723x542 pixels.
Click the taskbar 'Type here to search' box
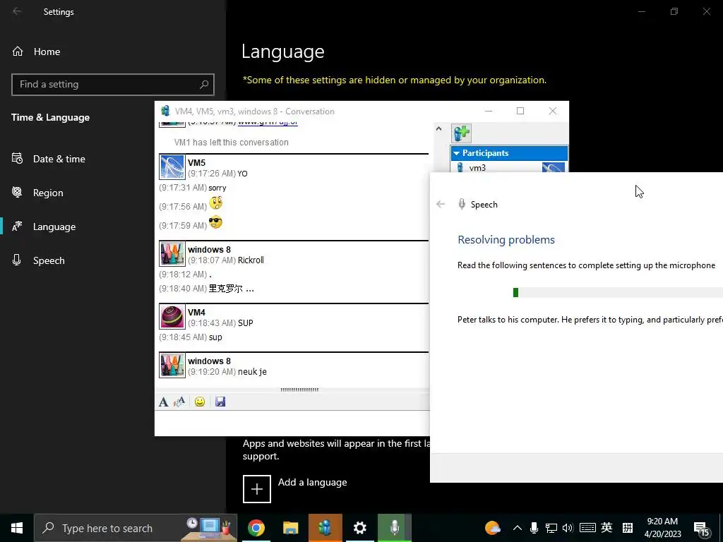pyautogui.click(x=136, y=528)
